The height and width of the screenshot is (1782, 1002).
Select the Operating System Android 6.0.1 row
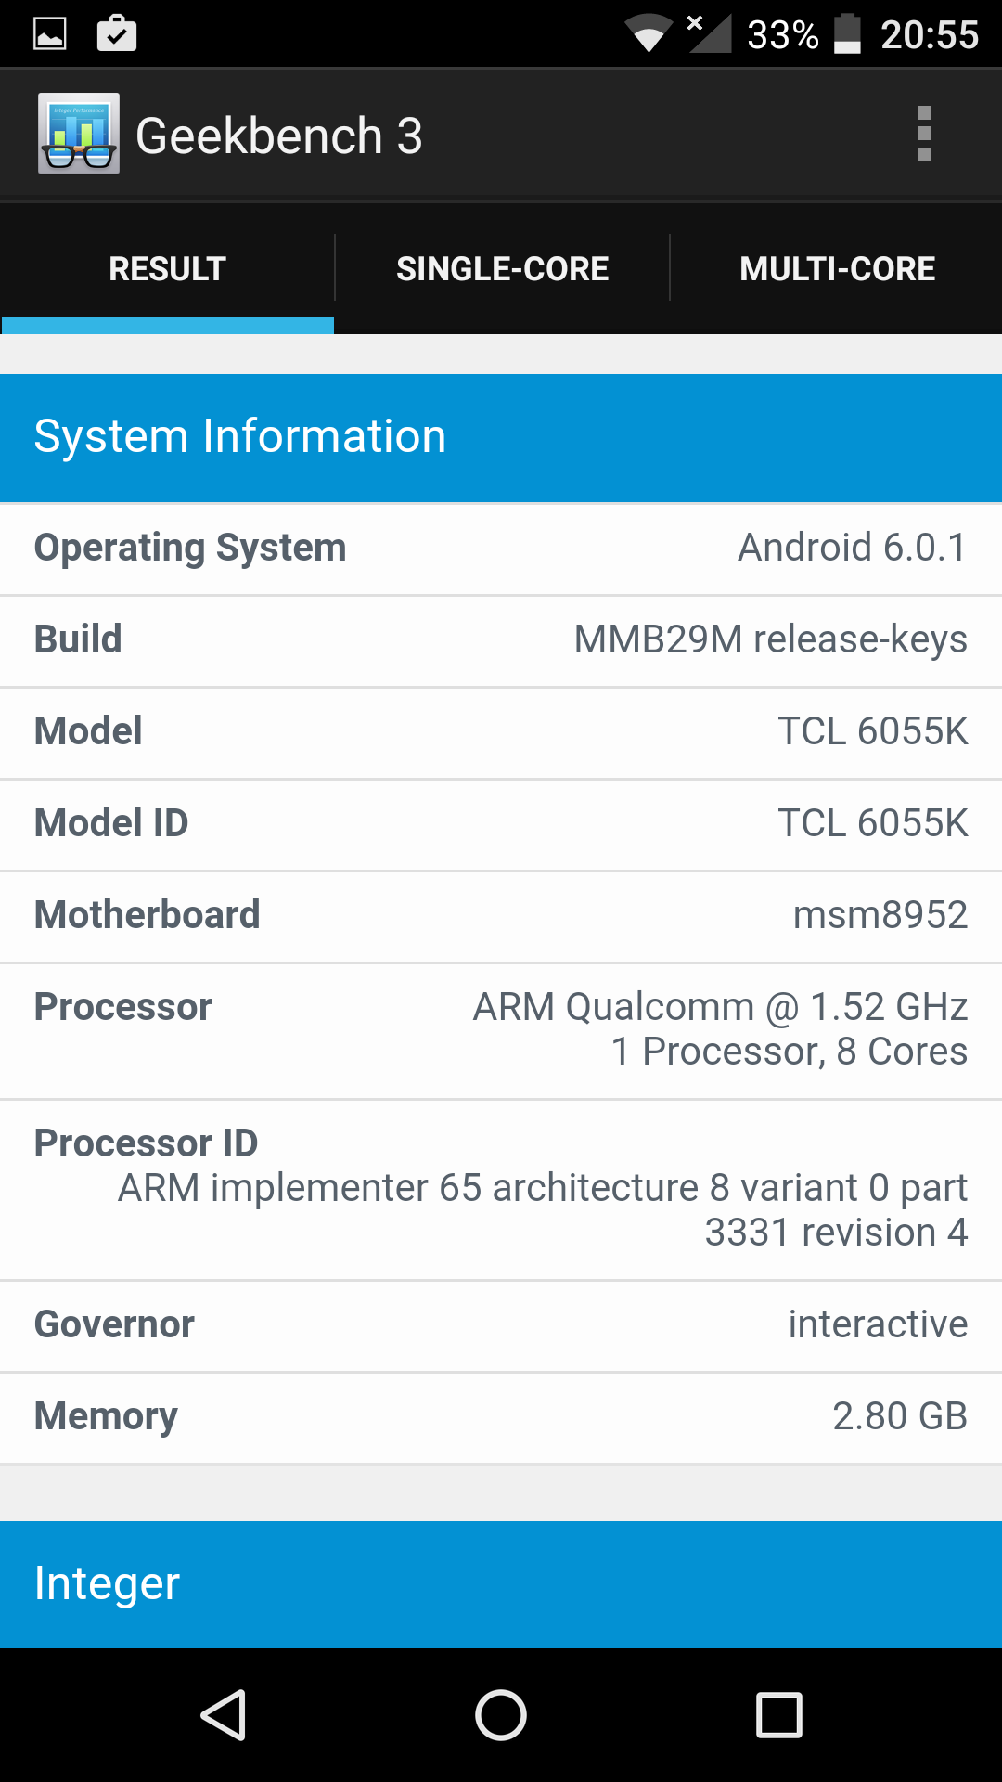[501, 549]
